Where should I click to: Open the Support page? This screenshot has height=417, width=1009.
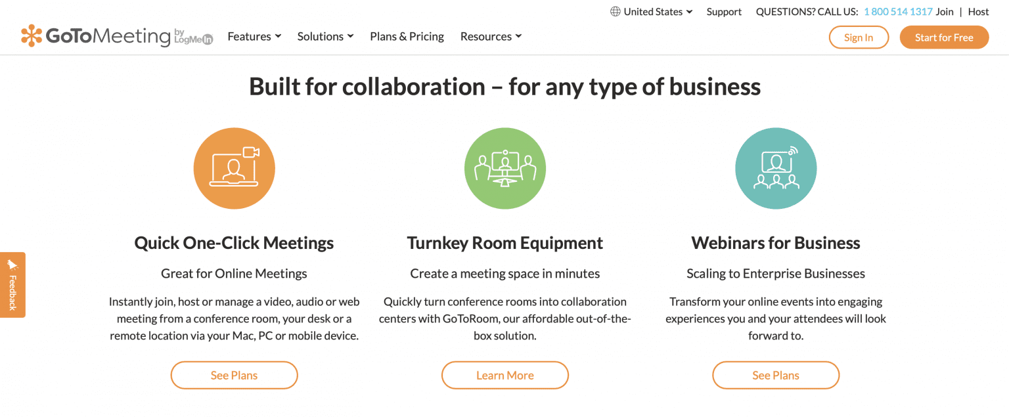point(723,11)
